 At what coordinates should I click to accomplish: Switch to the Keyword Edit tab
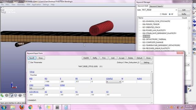pyautogui.click(x=143, y=6)
